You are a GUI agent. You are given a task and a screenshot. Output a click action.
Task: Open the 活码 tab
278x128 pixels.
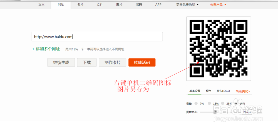tap(139, 5)
